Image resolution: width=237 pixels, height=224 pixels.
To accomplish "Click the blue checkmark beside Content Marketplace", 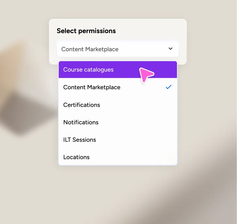I will click(168, 87).
